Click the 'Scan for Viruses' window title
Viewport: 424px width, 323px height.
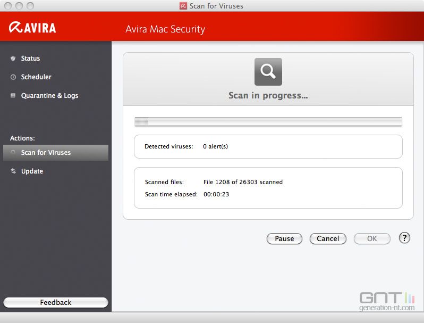pos(216,6)
